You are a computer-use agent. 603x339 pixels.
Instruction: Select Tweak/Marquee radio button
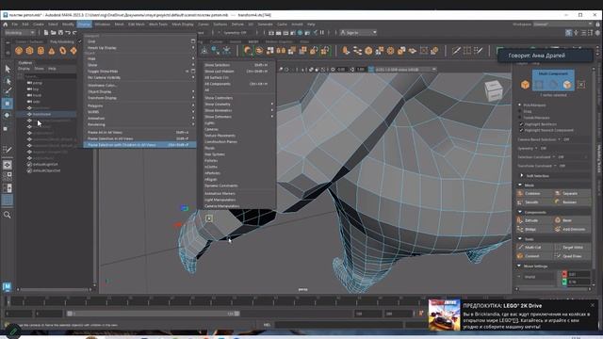pyautogui.click(x=519, y=117)
